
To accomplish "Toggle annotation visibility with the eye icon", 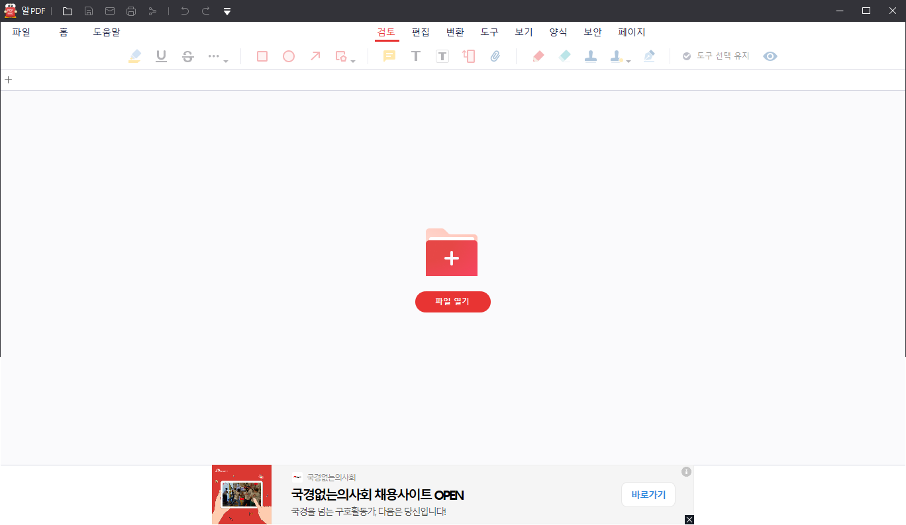I will point(770,56).
